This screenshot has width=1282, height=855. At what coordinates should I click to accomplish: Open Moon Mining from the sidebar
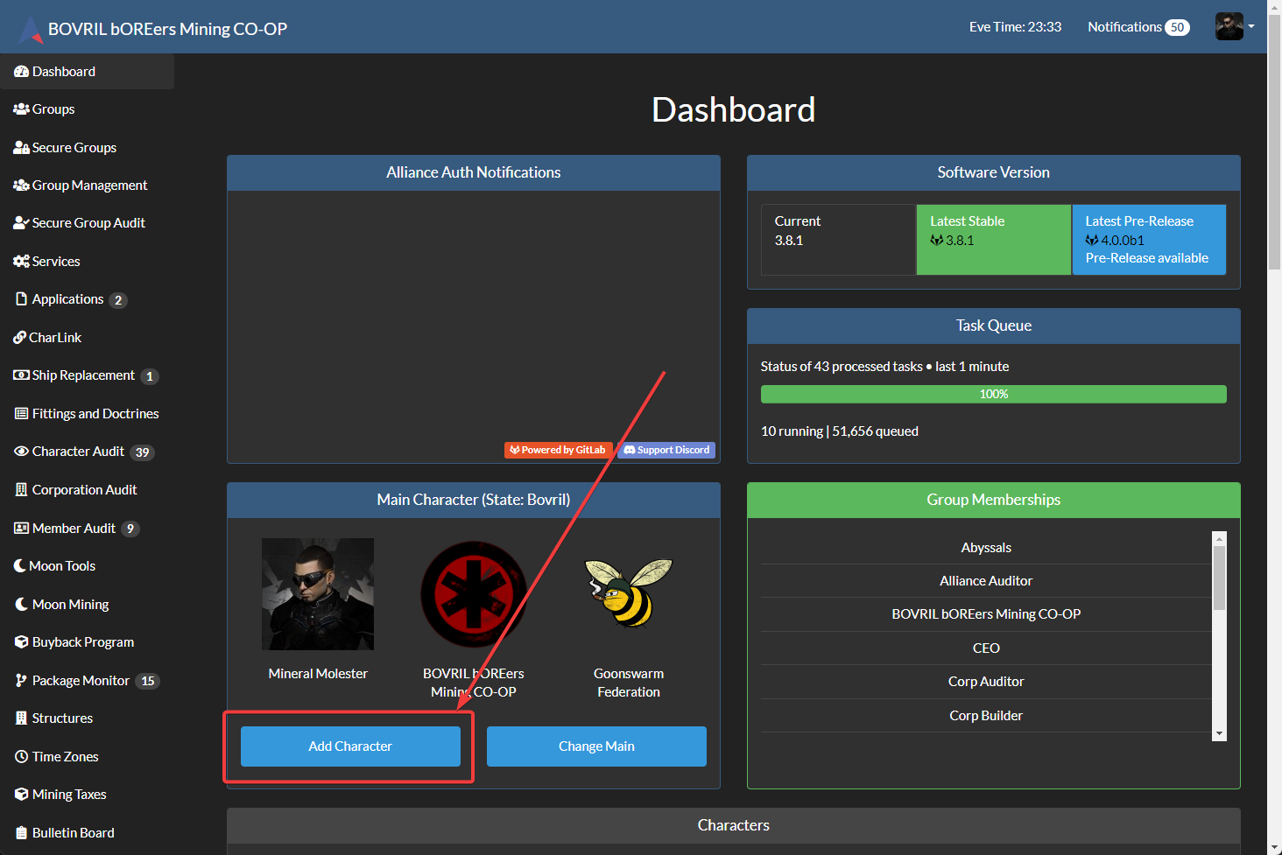68,604
